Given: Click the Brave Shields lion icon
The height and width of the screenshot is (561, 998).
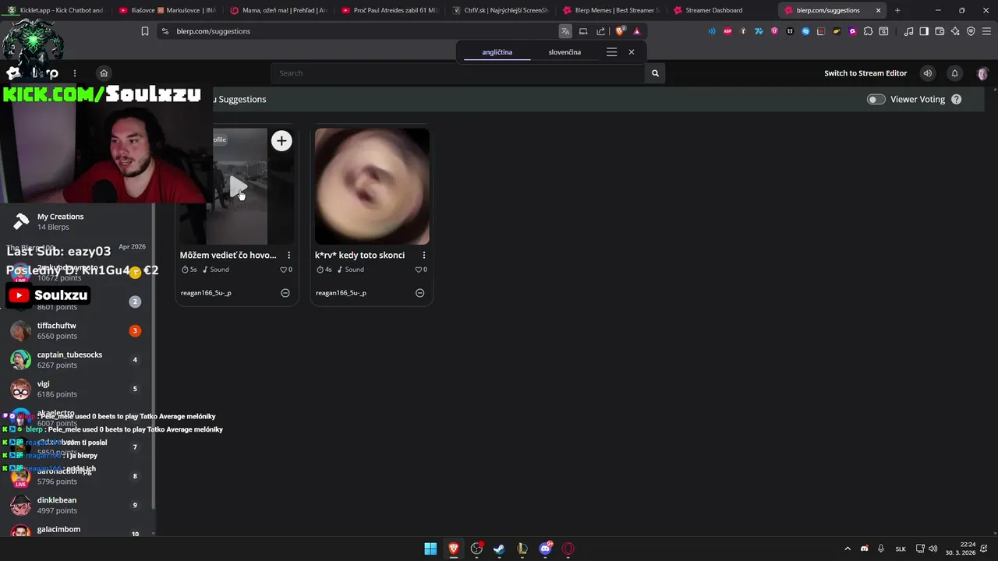Looking at the screenshot, I should 621,31.
